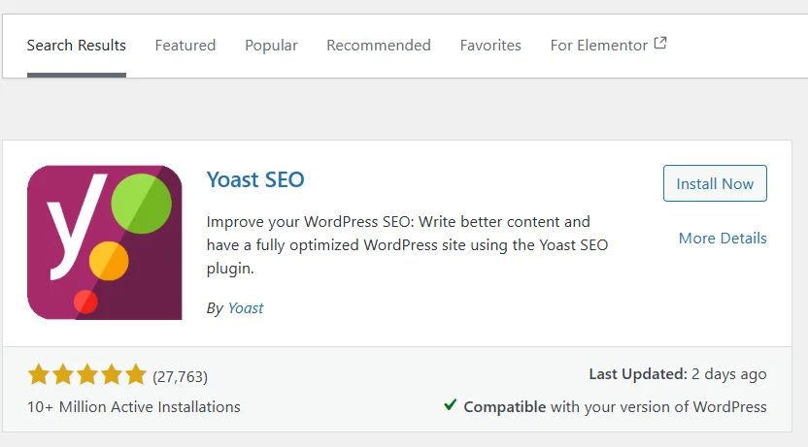
Task: Click the green compatibility checkmark icon
Action: pyautogui.click(x=450, y=405)
